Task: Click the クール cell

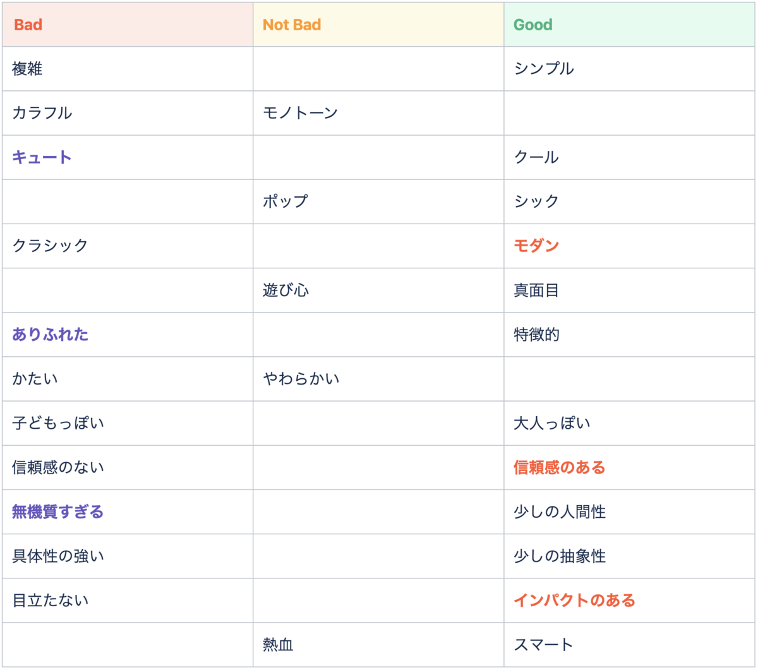Action: [629, 157]
